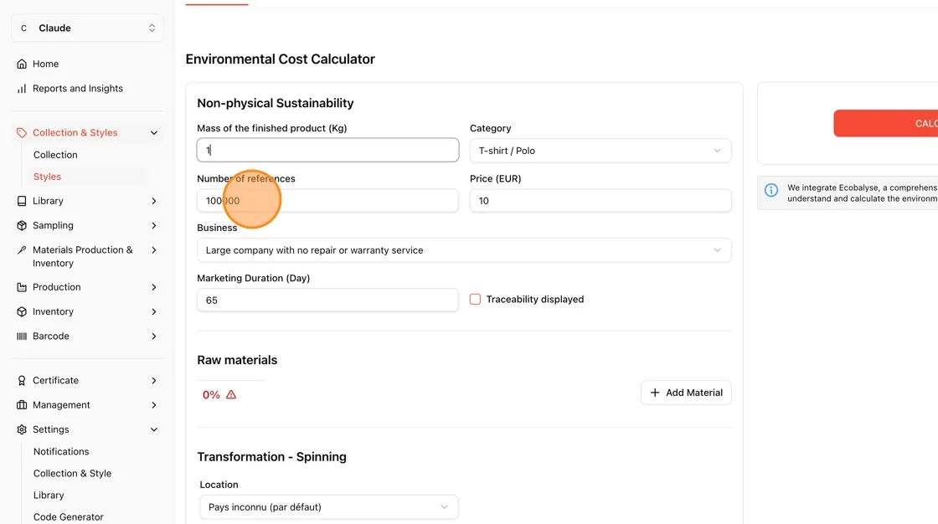Open the Spinning Location dropdown

pos(329,506)
